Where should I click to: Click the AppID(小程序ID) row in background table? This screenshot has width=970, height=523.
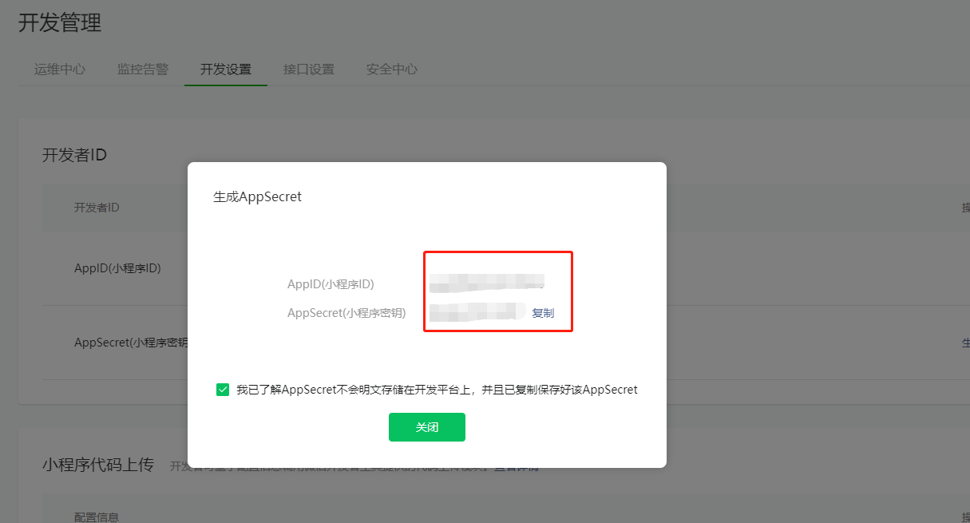117,268
